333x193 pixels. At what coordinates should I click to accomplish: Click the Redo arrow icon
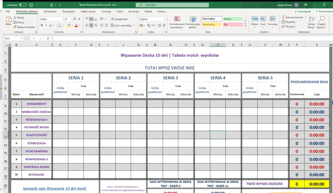coord(45,5)
